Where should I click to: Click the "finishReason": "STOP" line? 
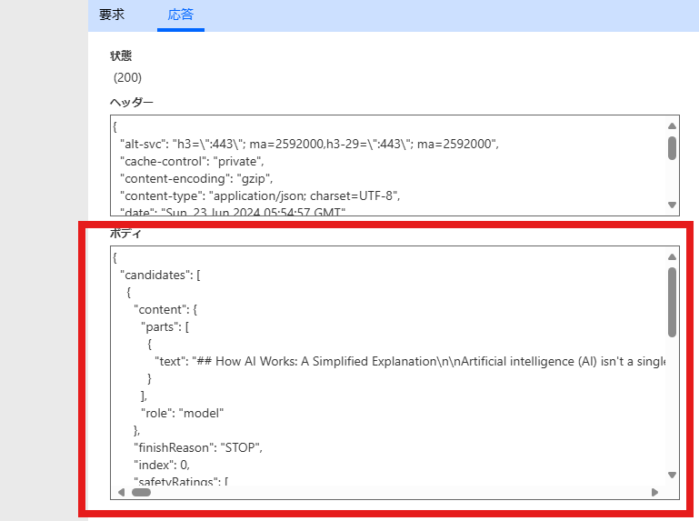tap(198, 448)
